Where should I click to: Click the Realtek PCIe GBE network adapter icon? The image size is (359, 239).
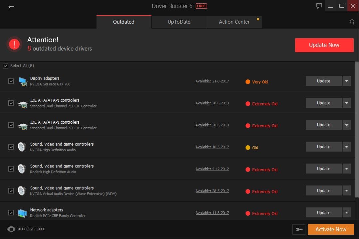pos(22,213)
